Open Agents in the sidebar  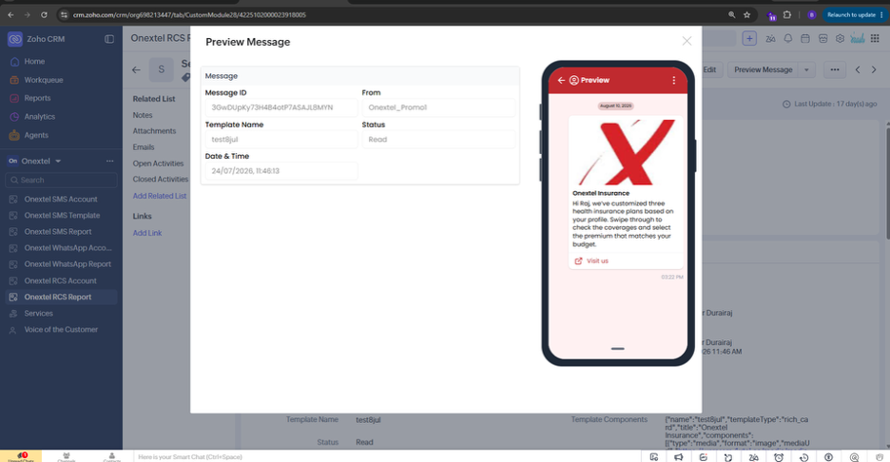(x=36, y=135)
